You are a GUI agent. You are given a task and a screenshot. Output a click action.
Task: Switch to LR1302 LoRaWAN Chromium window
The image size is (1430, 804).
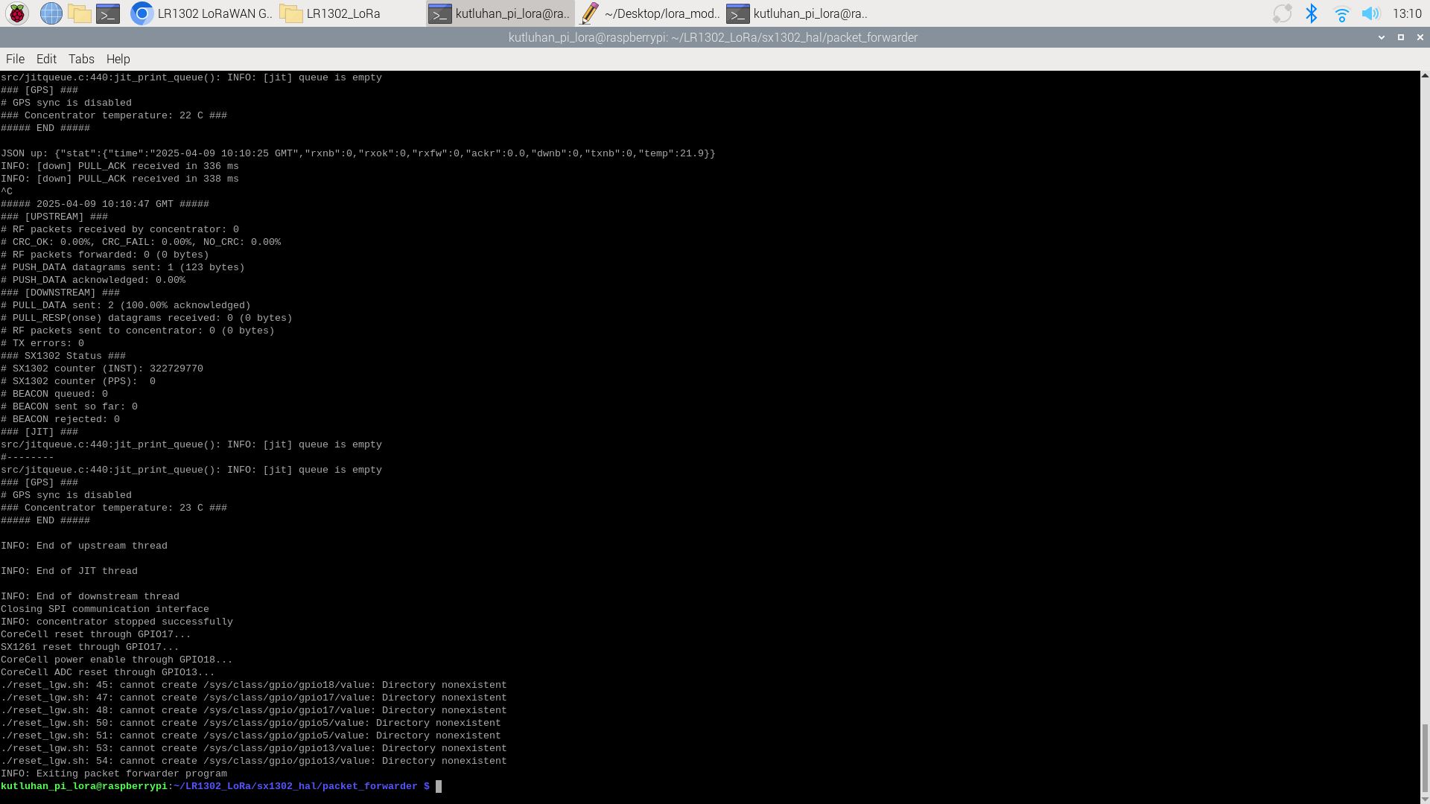click(x=201, y=13)
